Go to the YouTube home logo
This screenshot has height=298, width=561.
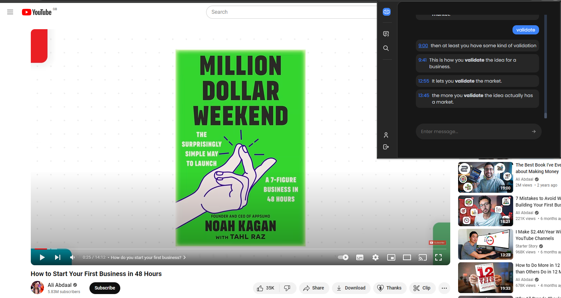click(x=37, y=12)
